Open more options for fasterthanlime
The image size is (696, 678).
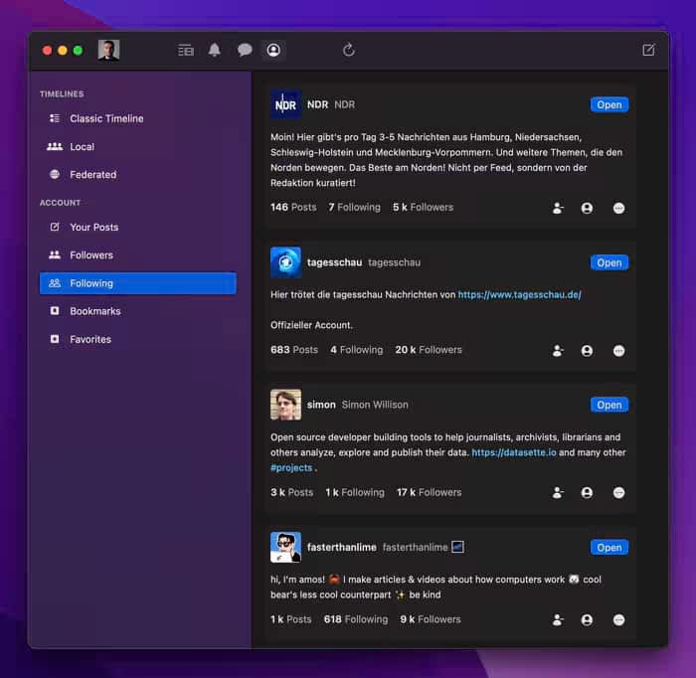(618, 620)
